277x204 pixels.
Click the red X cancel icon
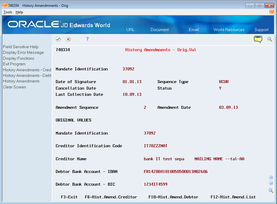click(x=68, y=39)
